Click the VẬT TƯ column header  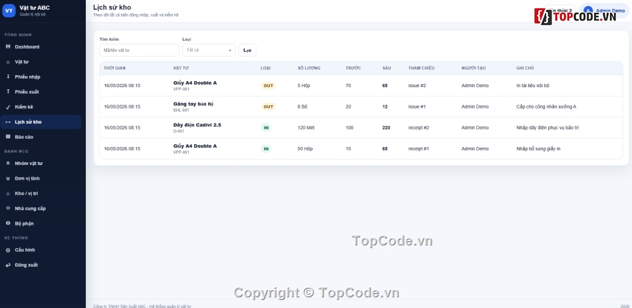[180, 68]
